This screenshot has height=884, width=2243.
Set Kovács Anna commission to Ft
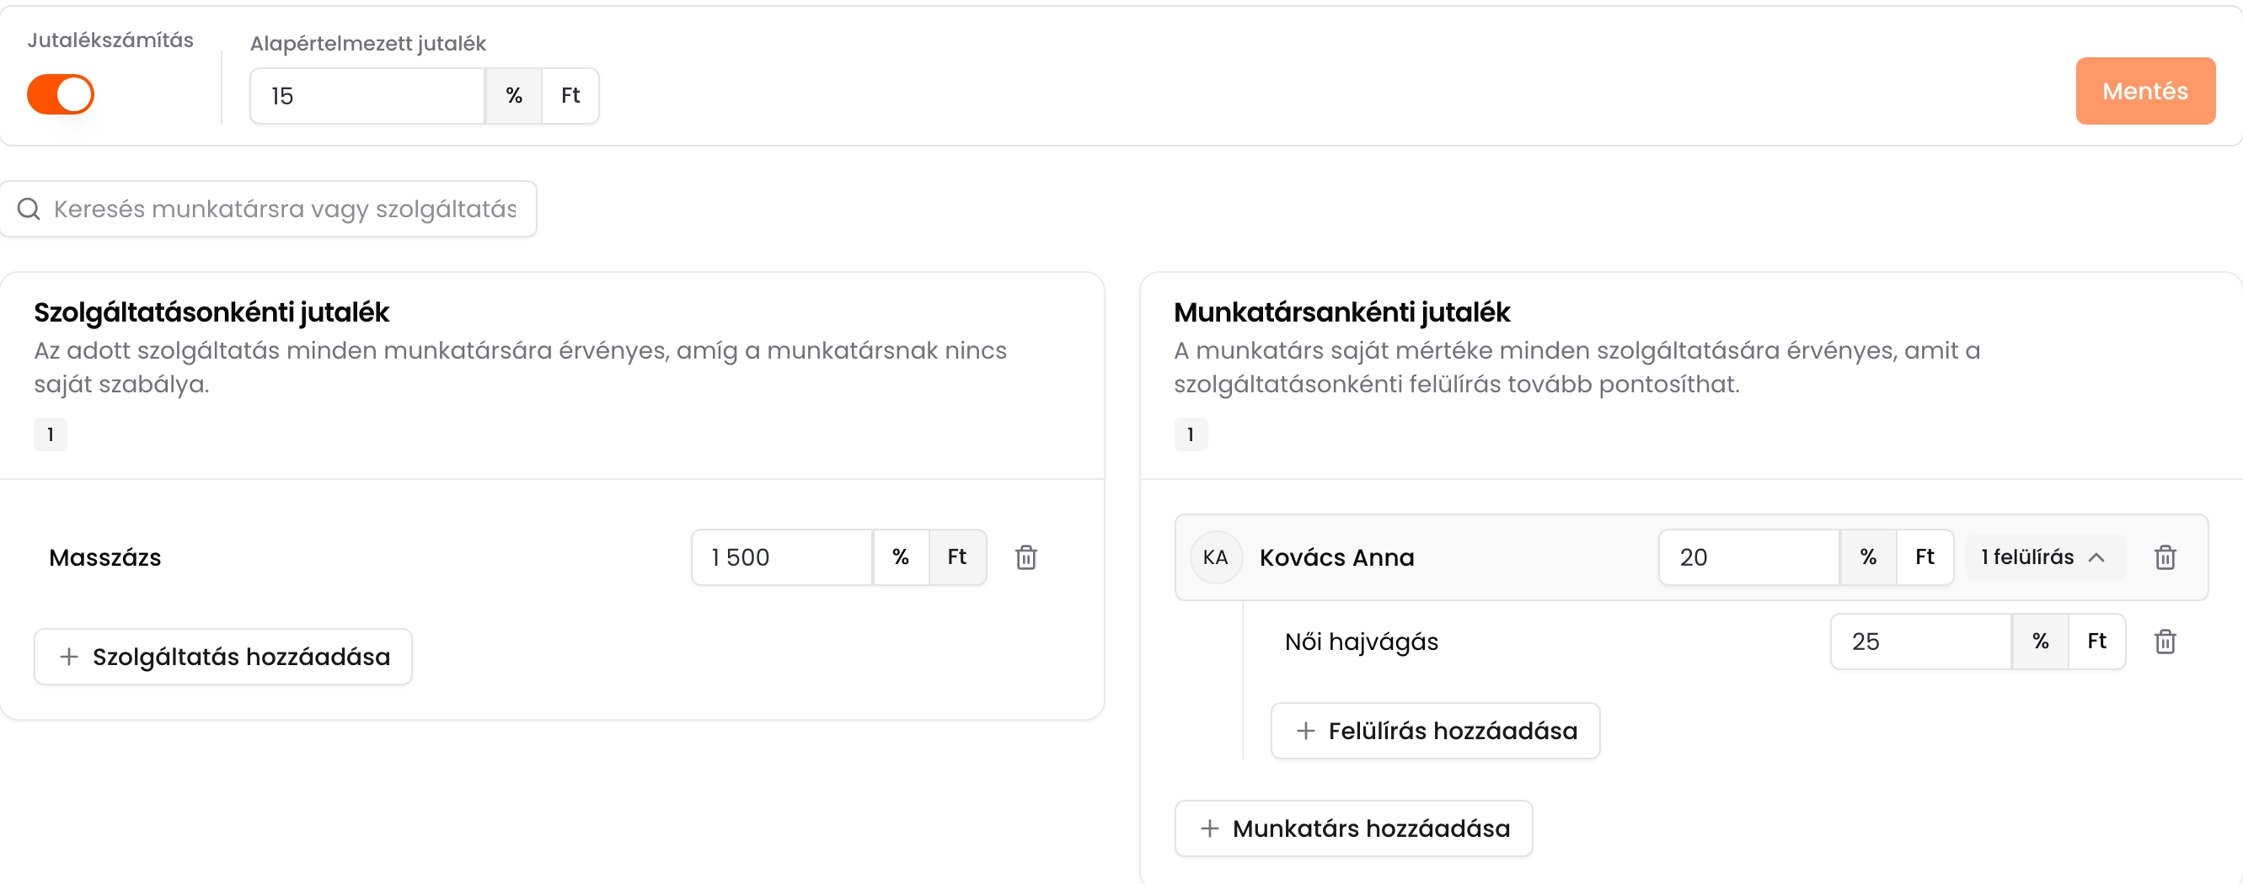pos(1924,556)
